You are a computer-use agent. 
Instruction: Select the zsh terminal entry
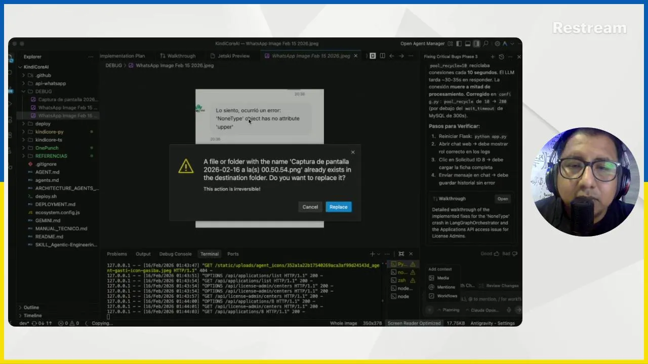coord(403,280)
